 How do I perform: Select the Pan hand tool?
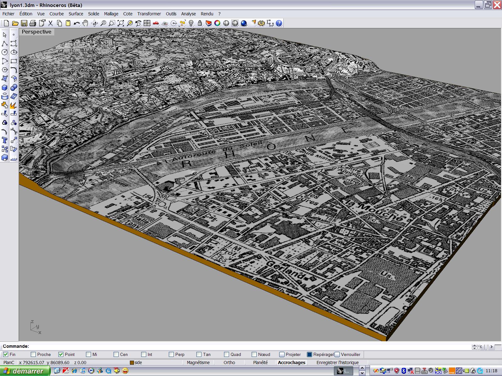point(85,23)
